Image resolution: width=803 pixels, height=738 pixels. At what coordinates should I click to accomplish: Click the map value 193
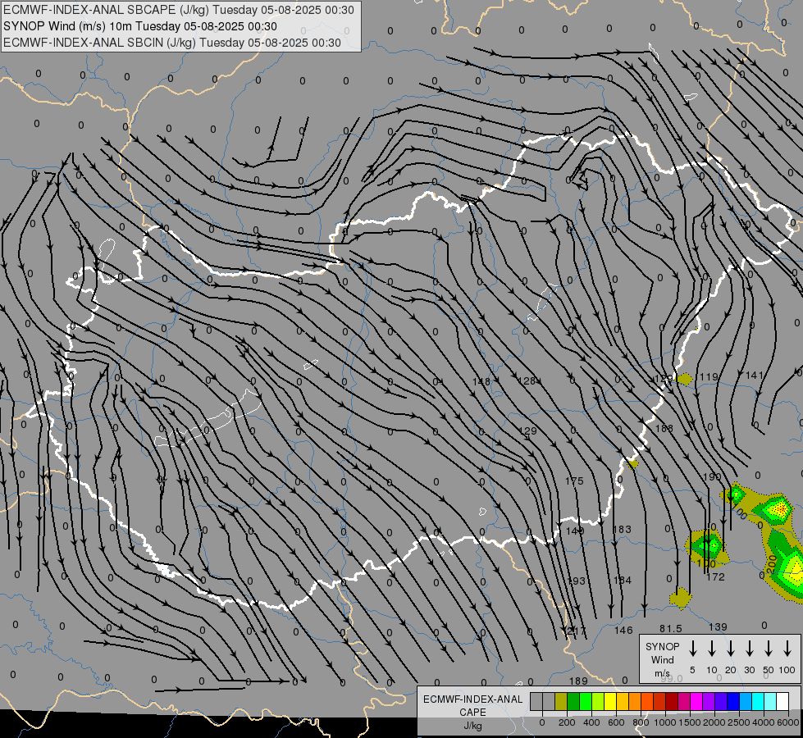[576, 581]
